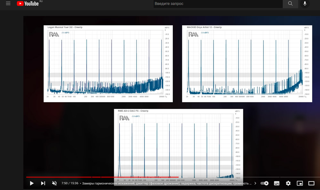Image resolution: width=320 pixels, height=190 pixels.
Task: Click the 7:50 / 15:36 time display
Action: click(x=70, y=184)
